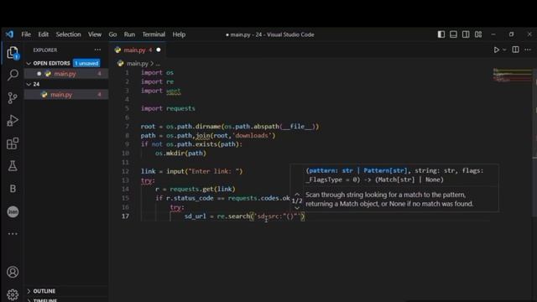Image resolution: width=537 pixels, height=302 pixels.
Task: Open the Help menu
Action: [x=179, y=34]
